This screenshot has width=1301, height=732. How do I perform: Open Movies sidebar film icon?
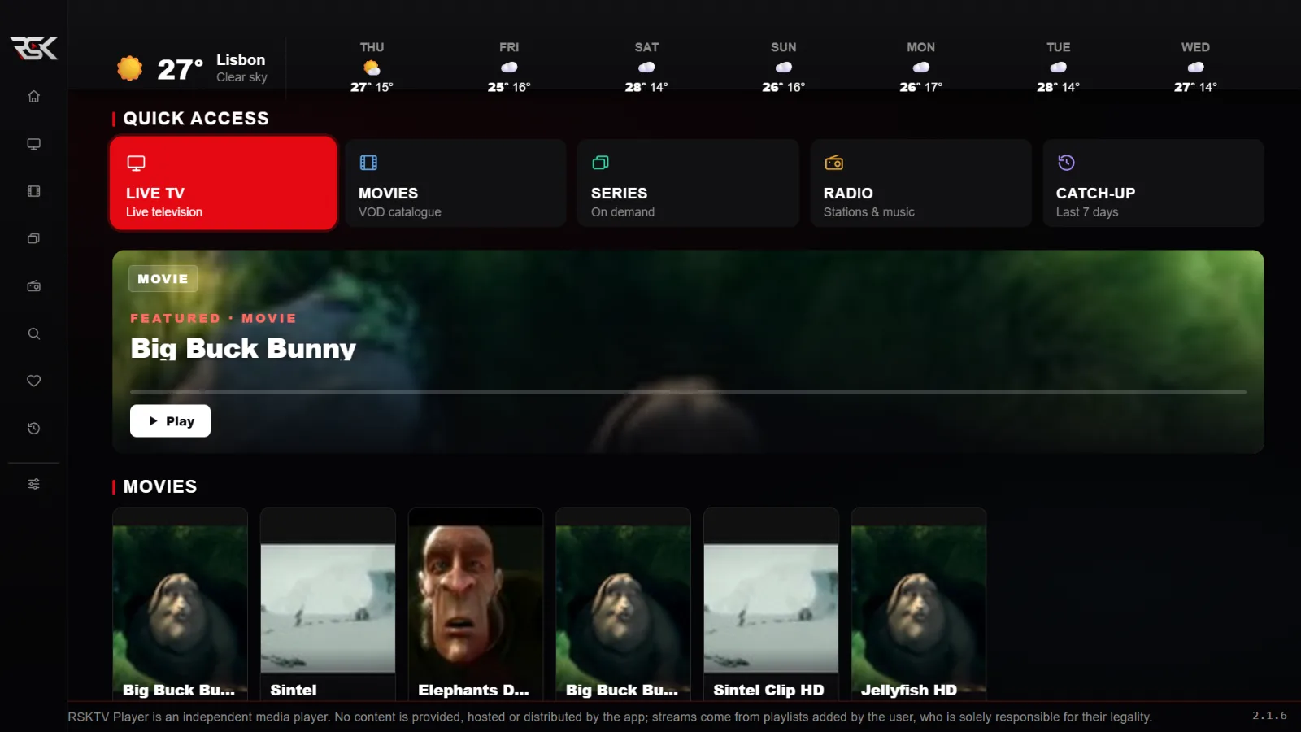pyautogui.click(x=33, y=191)
